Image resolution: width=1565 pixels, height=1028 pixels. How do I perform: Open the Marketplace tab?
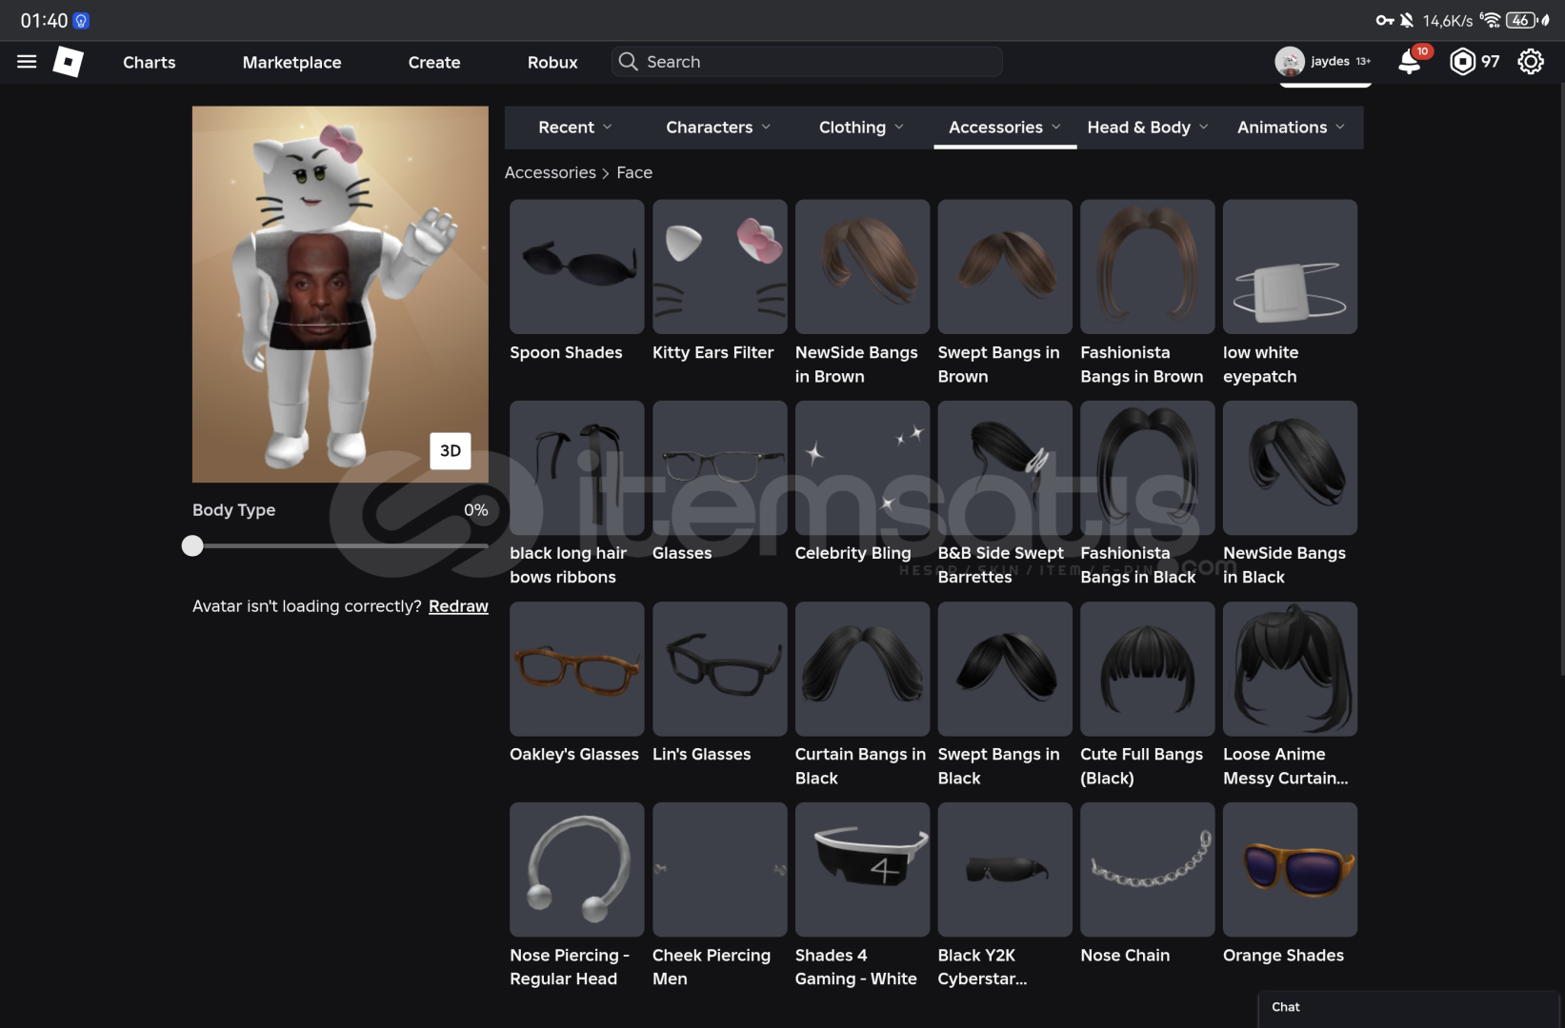coord(291,62)
